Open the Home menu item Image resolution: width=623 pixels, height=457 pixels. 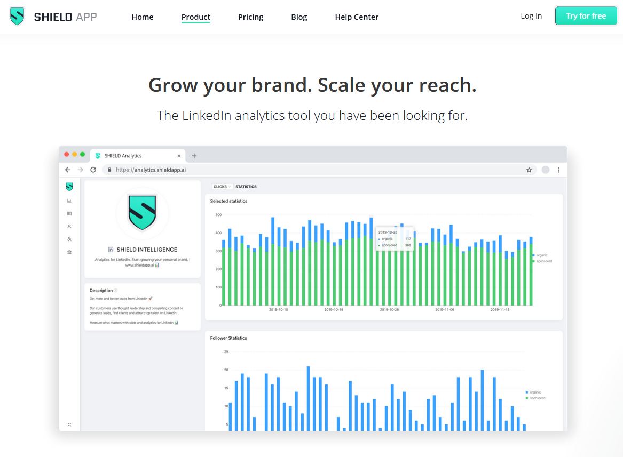click(143, 17)
